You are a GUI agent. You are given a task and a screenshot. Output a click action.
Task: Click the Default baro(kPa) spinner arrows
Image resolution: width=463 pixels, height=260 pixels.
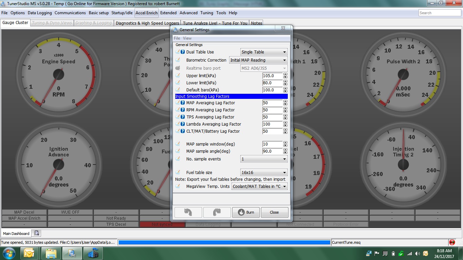pyautogui.click(x=285, y=90)
